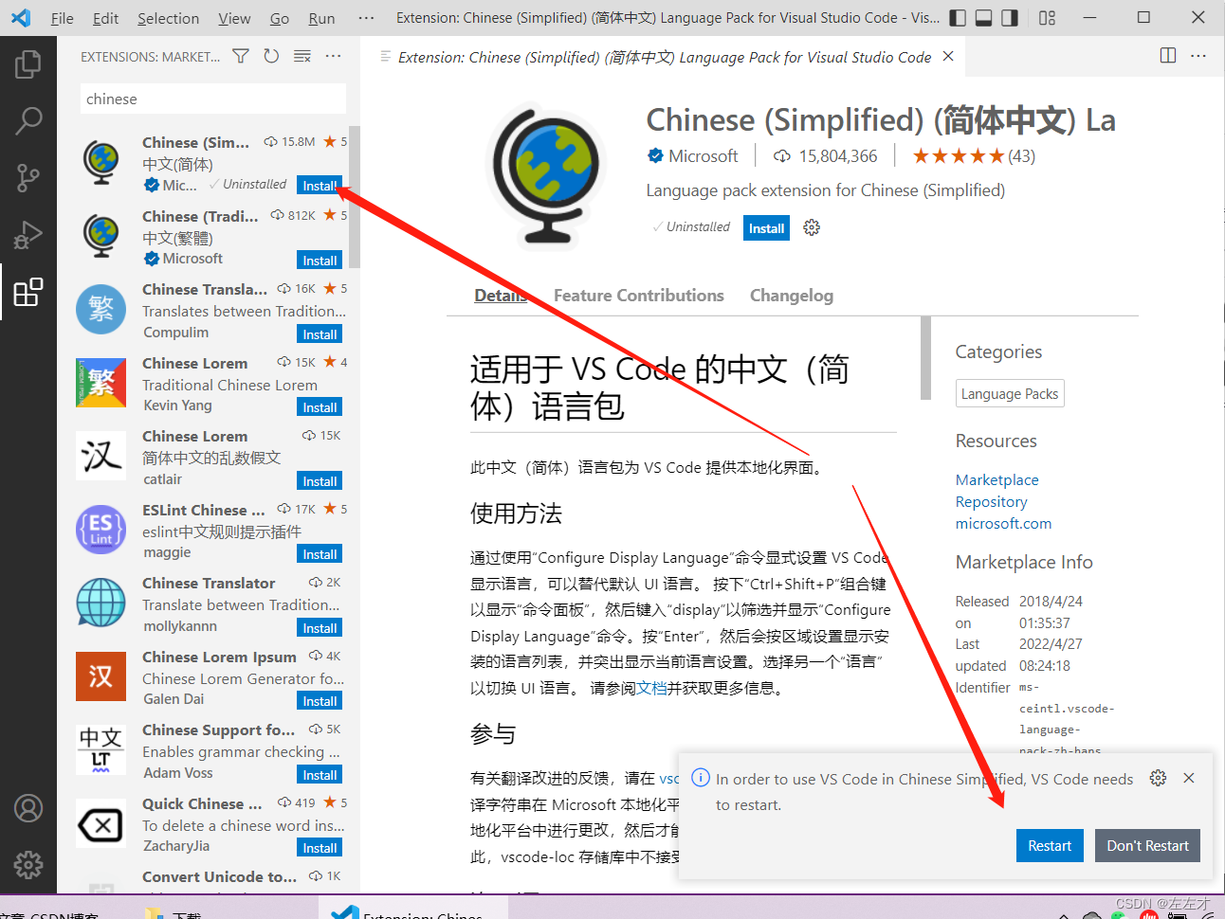Open the Search view in activity bar
The width and height of the screenshot is (1225, 919).
point(28,120)
